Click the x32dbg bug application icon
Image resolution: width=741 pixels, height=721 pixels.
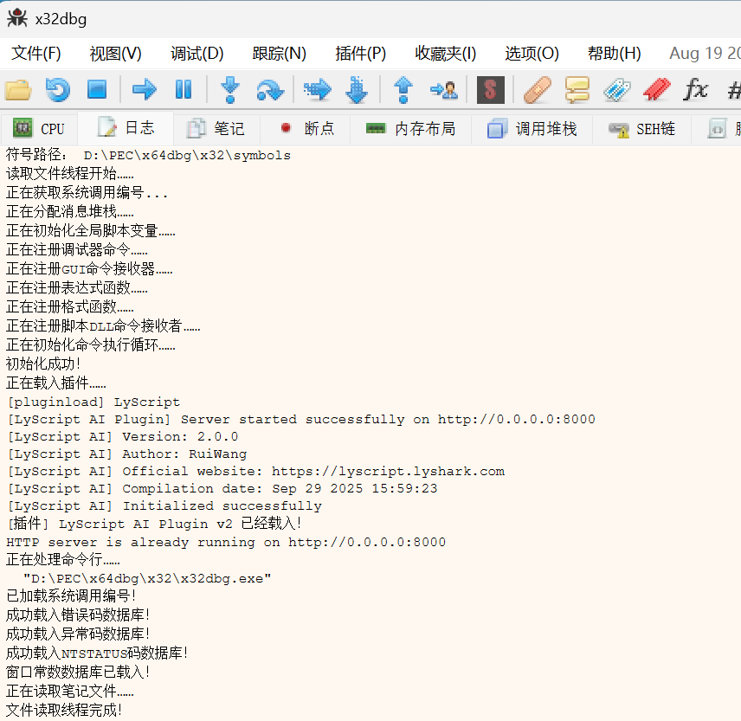tap(17, 18)
